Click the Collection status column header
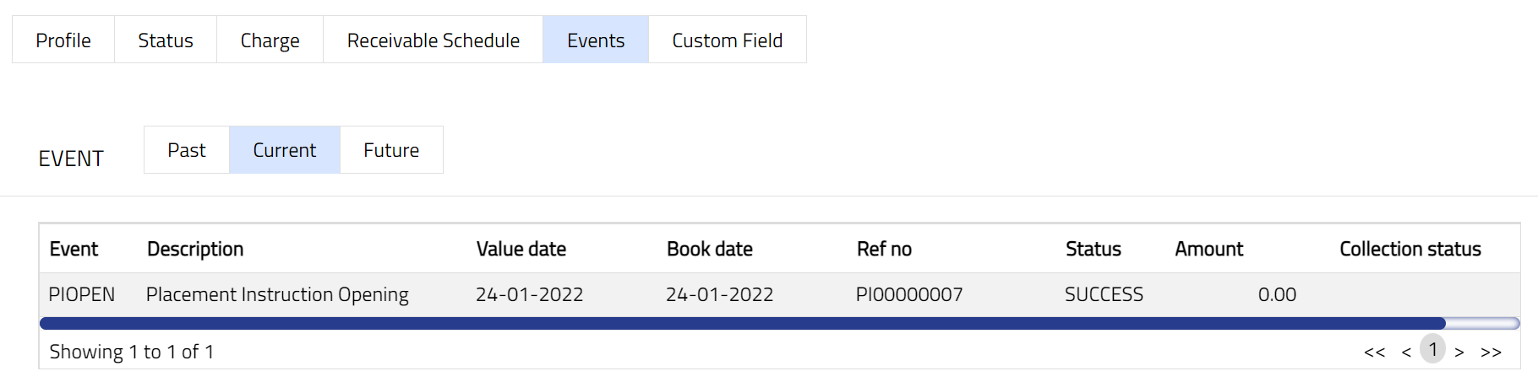 click(1410, 249)
